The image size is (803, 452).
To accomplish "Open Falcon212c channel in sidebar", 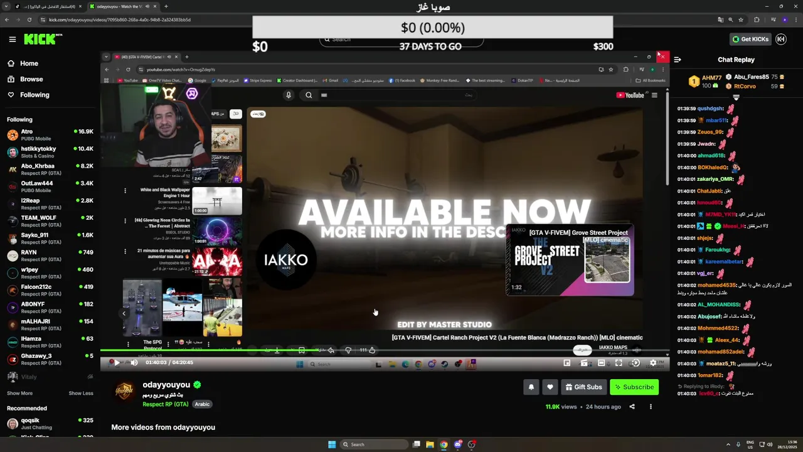I will click(50, 290).
